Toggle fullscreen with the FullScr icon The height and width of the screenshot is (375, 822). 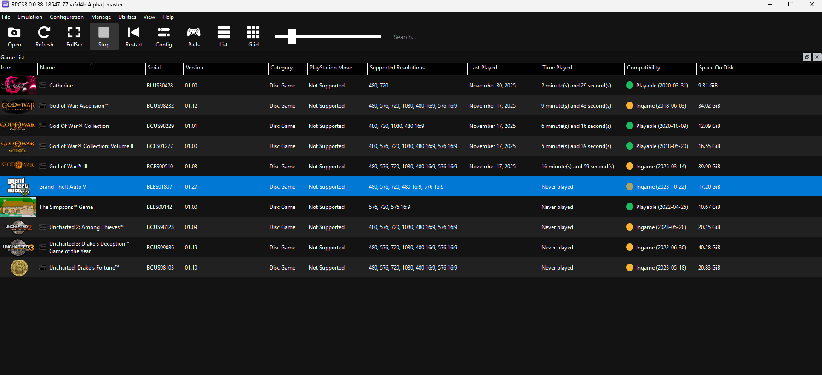pyautogui.click(x=74, y=37)
